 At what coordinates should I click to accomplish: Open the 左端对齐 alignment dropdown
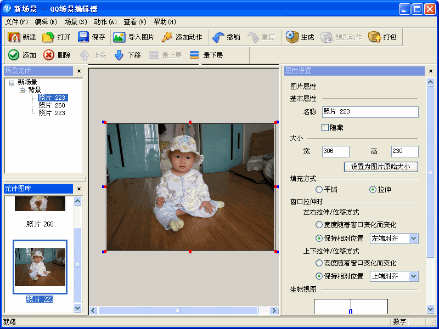413,239
